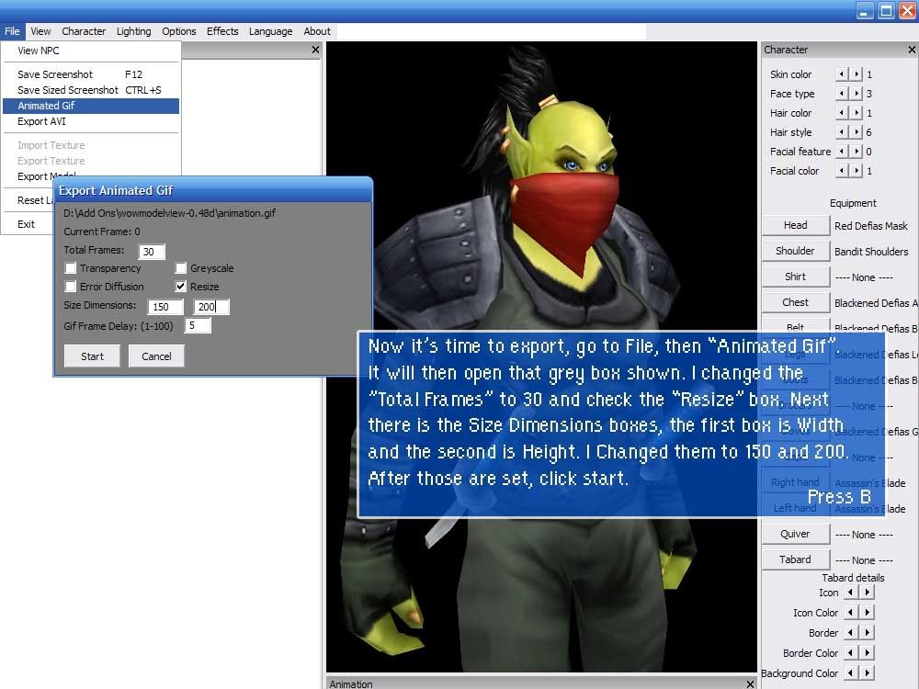The image size is (919, 689).
Task: Uncheck the Resize checkbox
Action: tap(180, 287)
